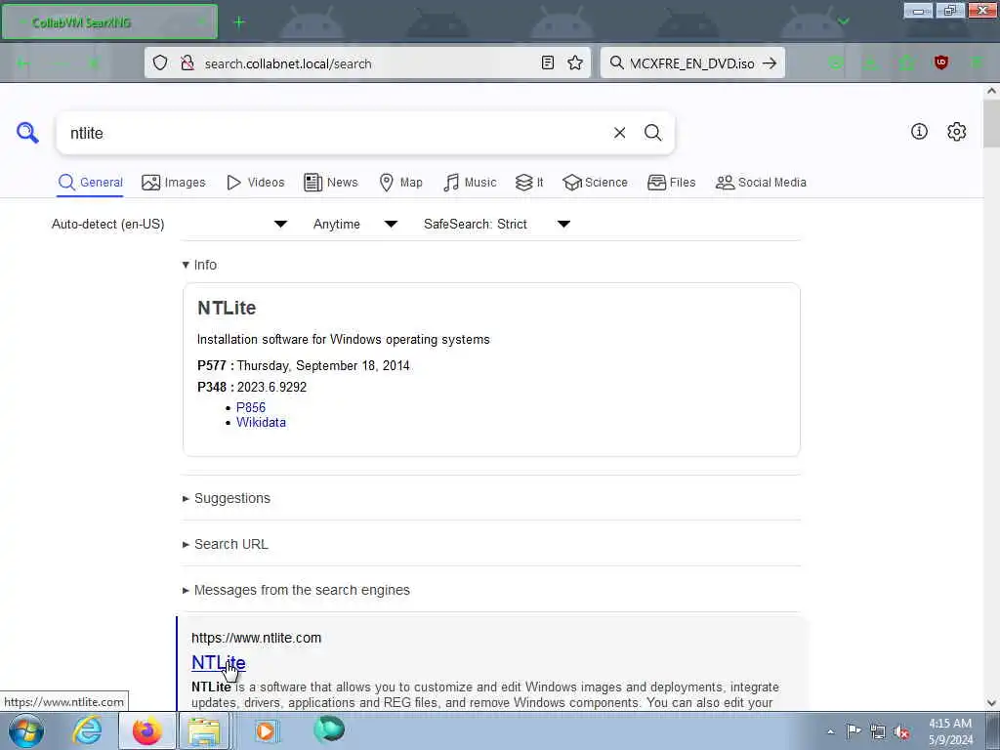Click the NTLite infobox heading
This screenshot has height=750, width=1000.
tap(227, 308)
